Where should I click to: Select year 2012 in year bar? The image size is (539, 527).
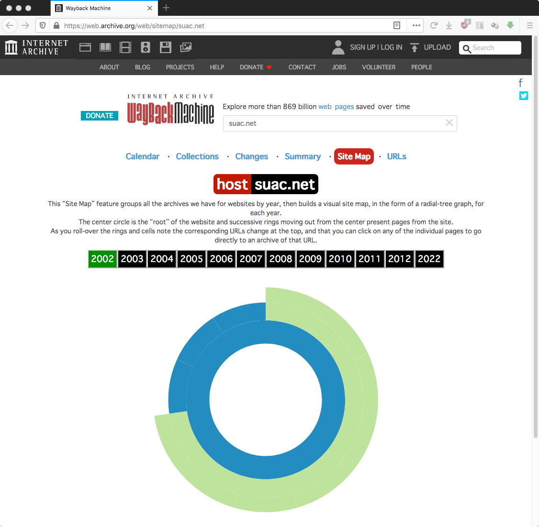(399, 259)
